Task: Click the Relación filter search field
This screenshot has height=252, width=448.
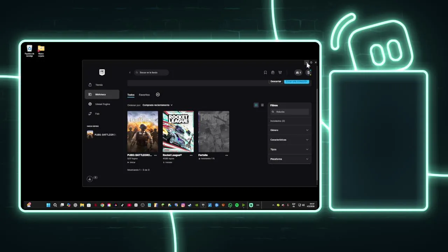Action: pyautogui.click(x=290, y=112)
